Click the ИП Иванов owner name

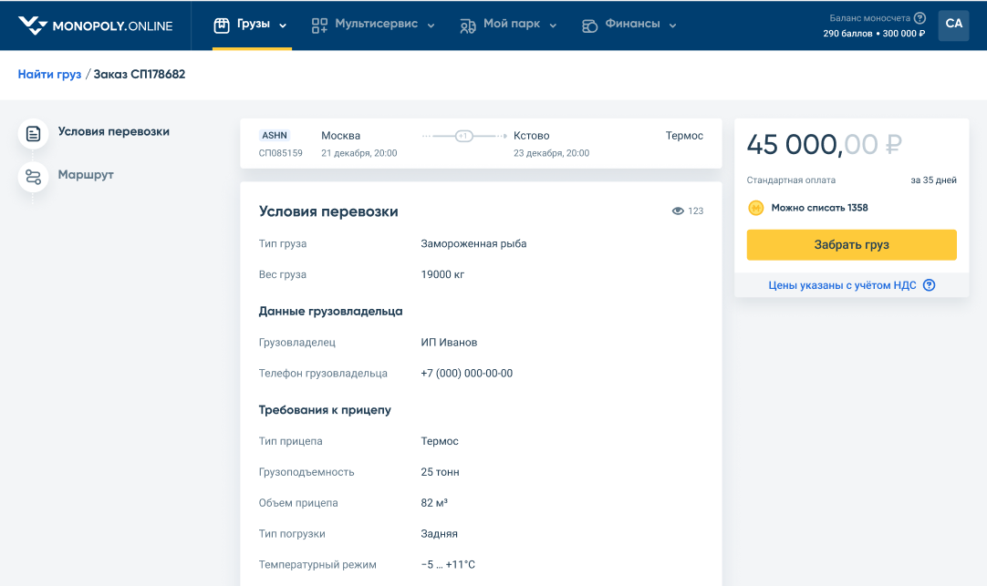[x=449, y=342]
